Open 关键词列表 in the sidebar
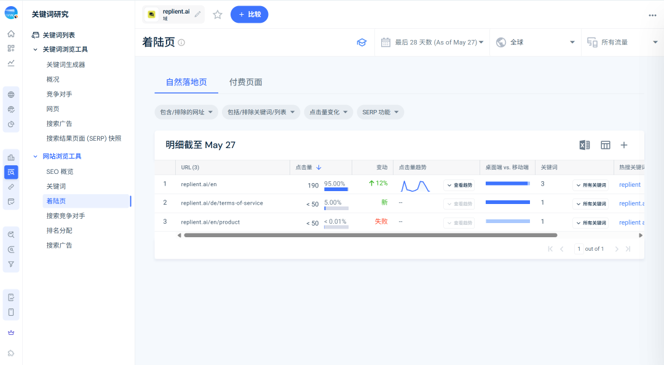664x365 pixels. [x=59, y=35]
